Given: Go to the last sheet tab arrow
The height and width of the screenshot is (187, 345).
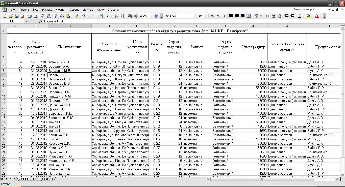Looking at the screenshot, I should 14,179.
